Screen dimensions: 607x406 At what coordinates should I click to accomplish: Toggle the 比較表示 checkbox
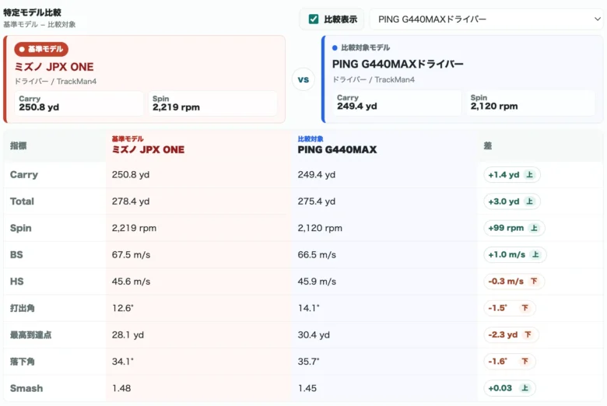(314, 19)
